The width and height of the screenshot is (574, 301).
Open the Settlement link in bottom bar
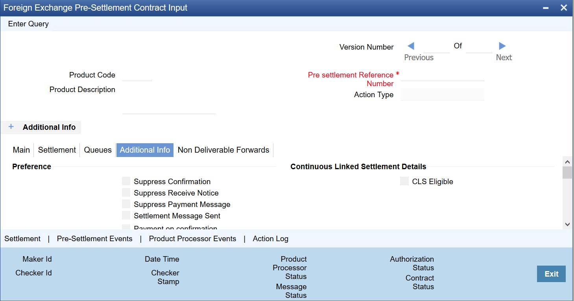tap(22, 238)
